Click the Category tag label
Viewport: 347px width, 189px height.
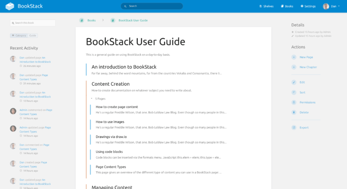coord(19,35)
